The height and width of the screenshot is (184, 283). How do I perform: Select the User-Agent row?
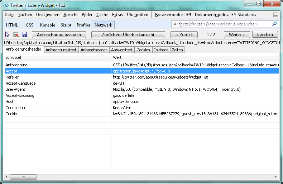141,89
